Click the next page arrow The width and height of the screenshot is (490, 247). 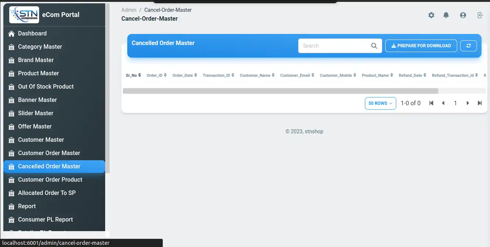(467, 103)
